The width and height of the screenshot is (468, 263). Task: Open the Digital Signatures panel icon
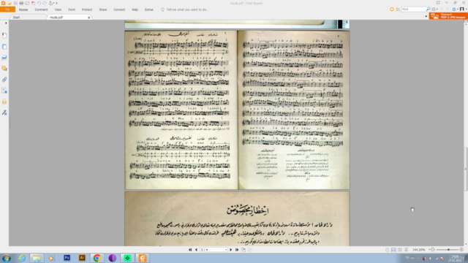click(4, 113)
